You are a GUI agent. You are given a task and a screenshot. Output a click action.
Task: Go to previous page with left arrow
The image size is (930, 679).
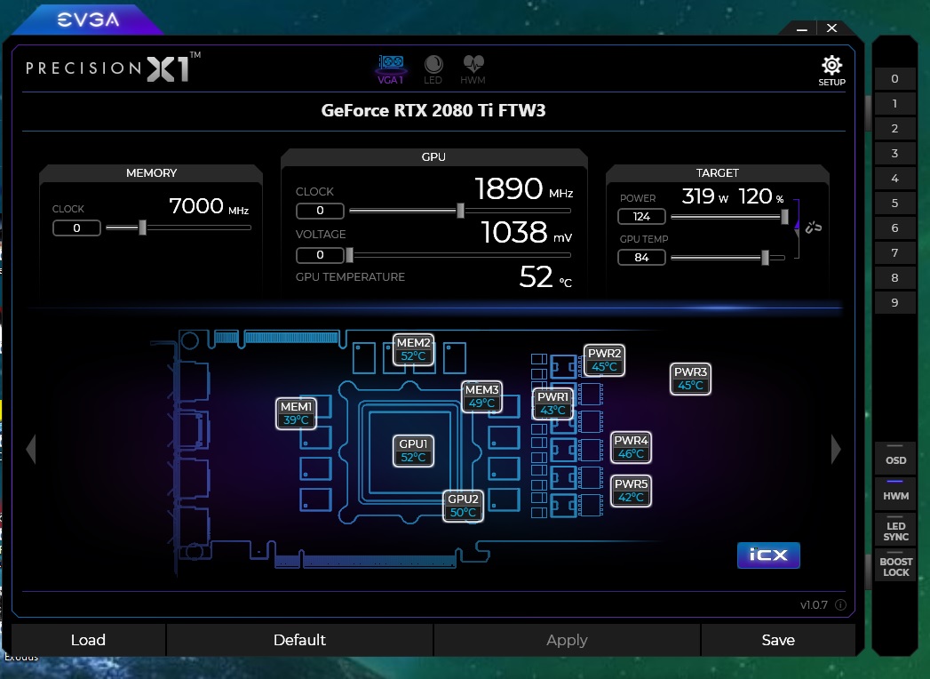[31, 449]
